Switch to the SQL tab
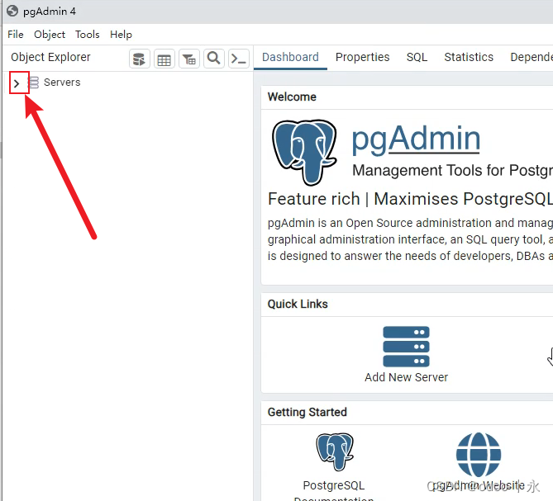The height and width of the screenshot is (501, 553). point(417,57)
